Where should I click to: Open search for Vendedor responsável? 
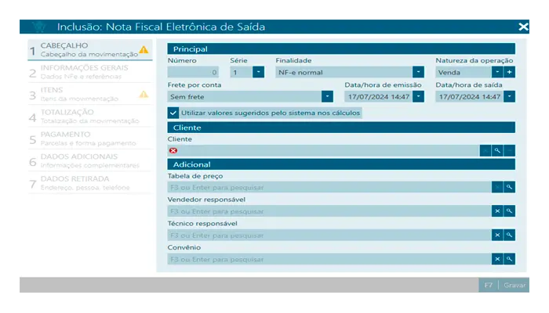(509, 211)
